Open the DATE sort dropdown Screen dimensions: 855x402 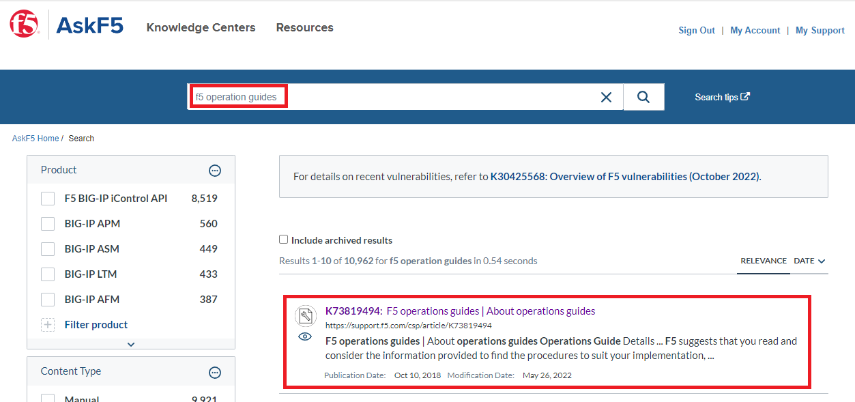tap(809, 261)
